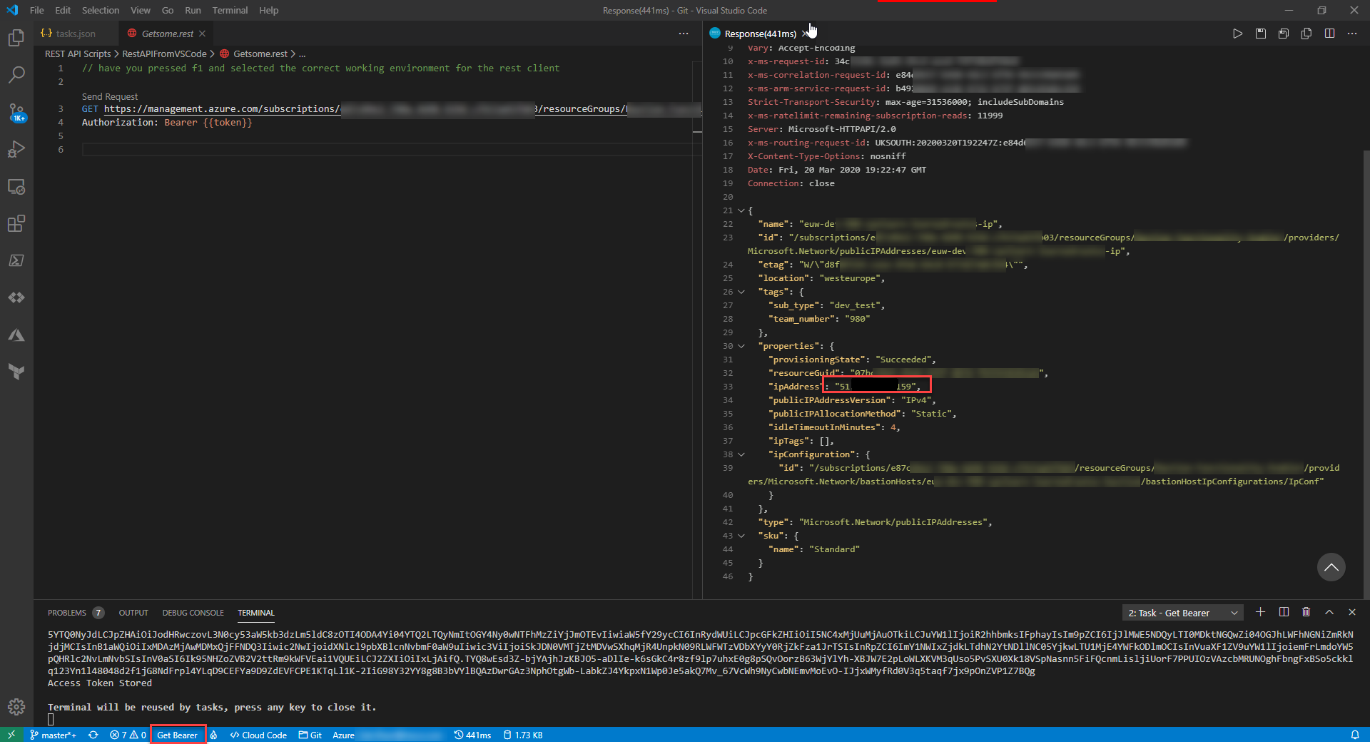Switch to the PROBLEMS panel tab

[75, 613]
